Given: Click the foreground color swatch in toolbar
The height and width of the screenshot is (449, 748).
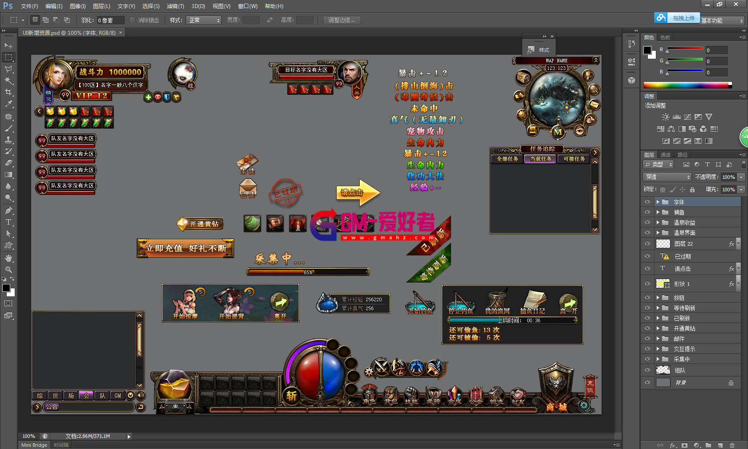Looking at the screenshot, I should pyautogui.click(x=6, y=288).
